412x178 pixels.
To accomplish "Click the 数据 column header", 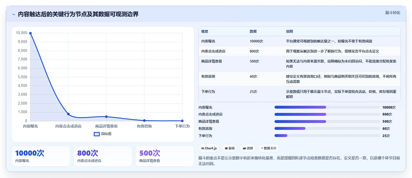I will pos(253,31).
